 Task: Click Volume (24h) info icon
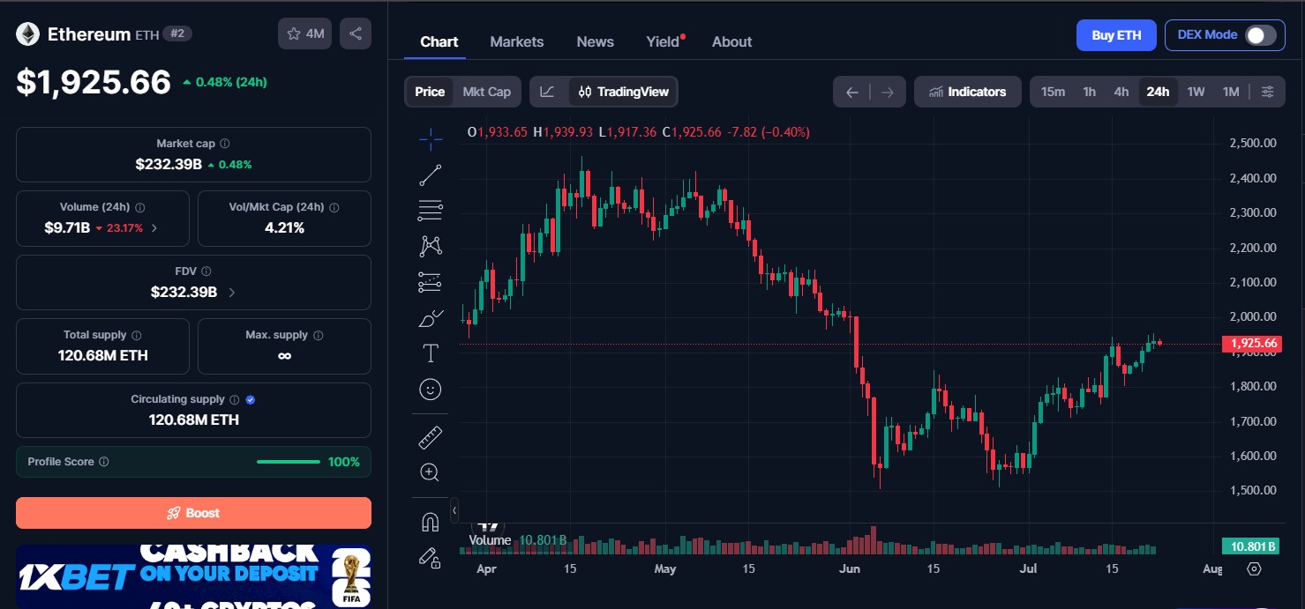point(140,208)
